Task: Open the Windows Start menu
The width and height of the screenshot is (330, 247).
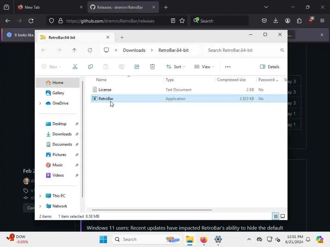Action: click(x=103, y=239)
